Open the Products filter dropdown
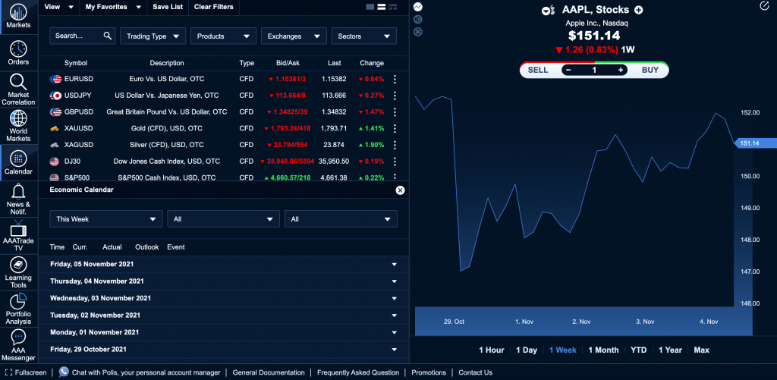This screenshot has height=380, width=777. [223, 36]
